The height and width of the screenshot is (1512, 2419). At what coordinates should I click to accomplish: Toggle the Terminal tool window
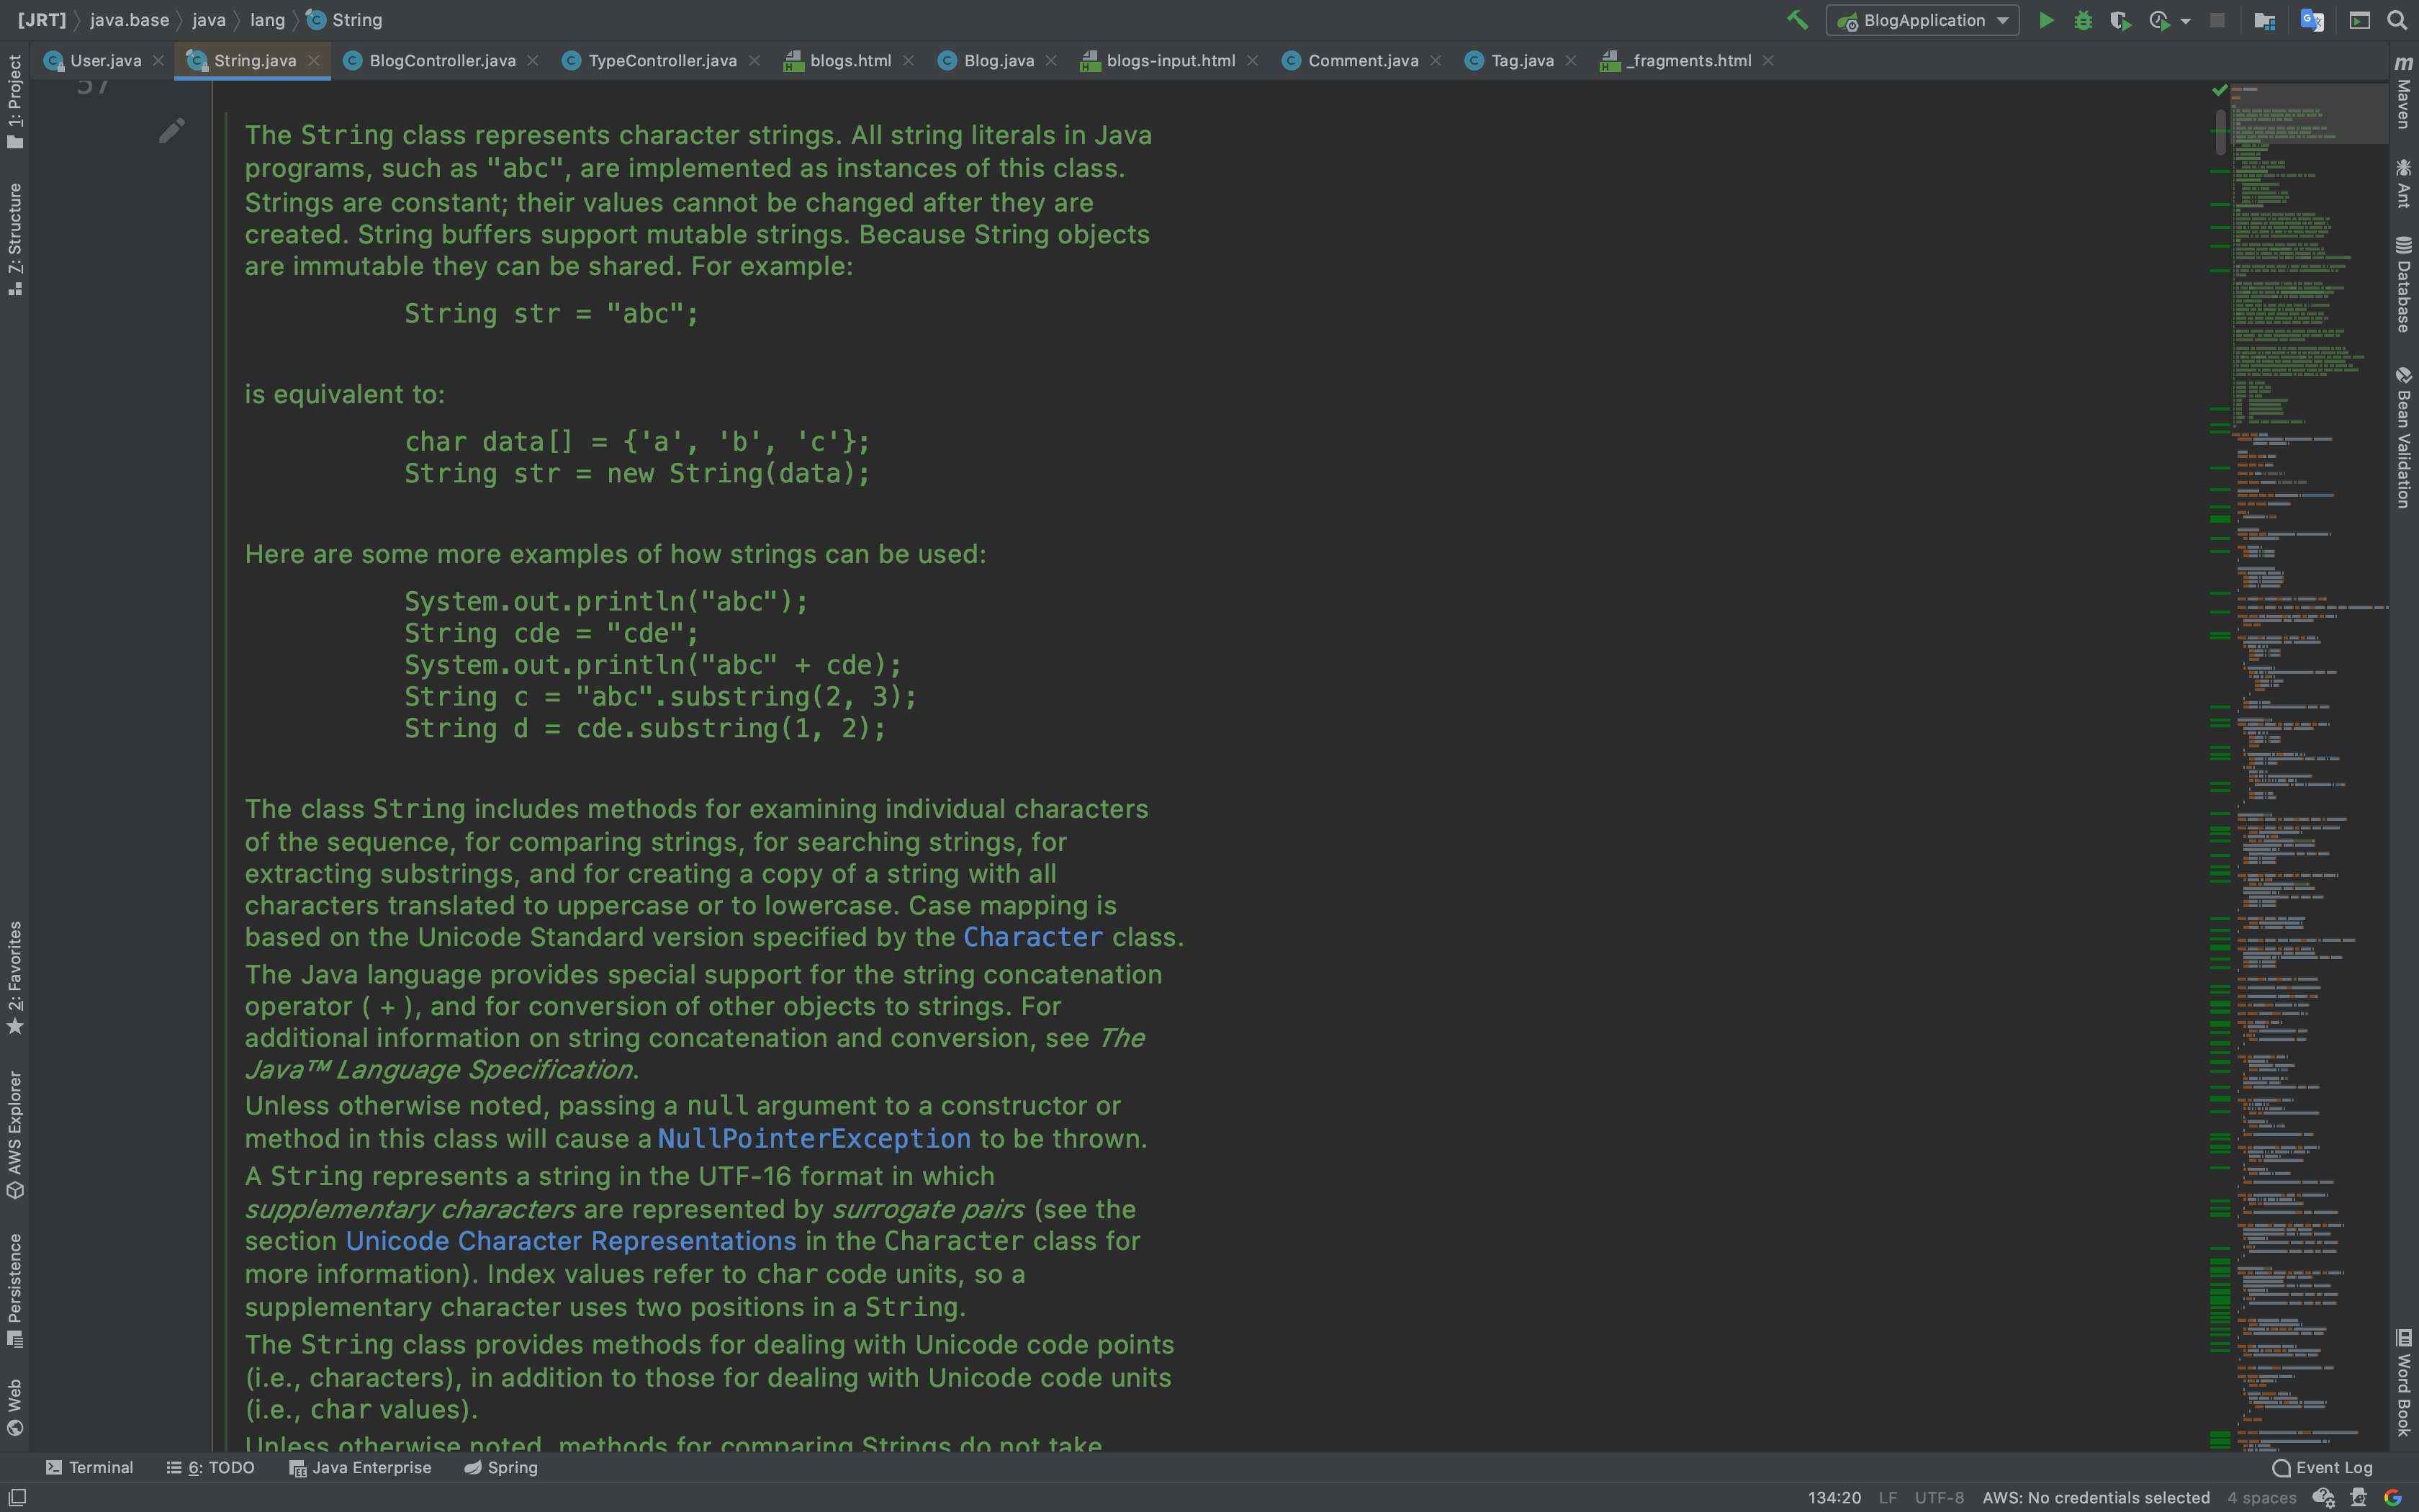tap(89, 1467)
